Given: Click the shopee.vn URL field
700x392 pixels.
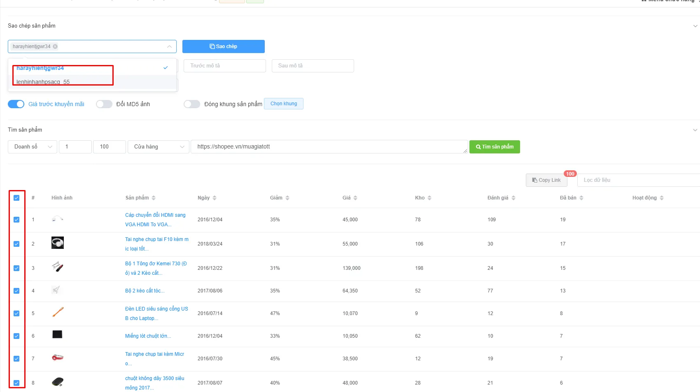Looking at the screenshot, I should click(329, 147).
